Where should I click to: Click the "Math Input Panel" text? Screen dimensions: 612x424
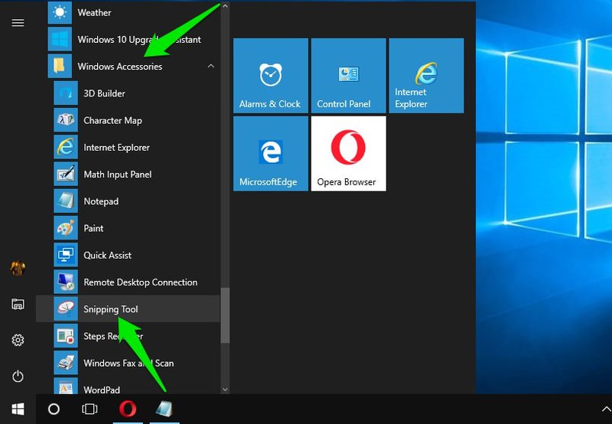tap(118, 174)
